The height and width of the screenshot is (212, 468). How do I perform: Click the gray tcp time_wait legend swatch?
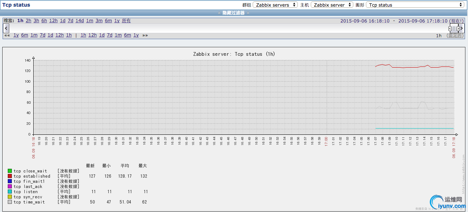[10, 202]
